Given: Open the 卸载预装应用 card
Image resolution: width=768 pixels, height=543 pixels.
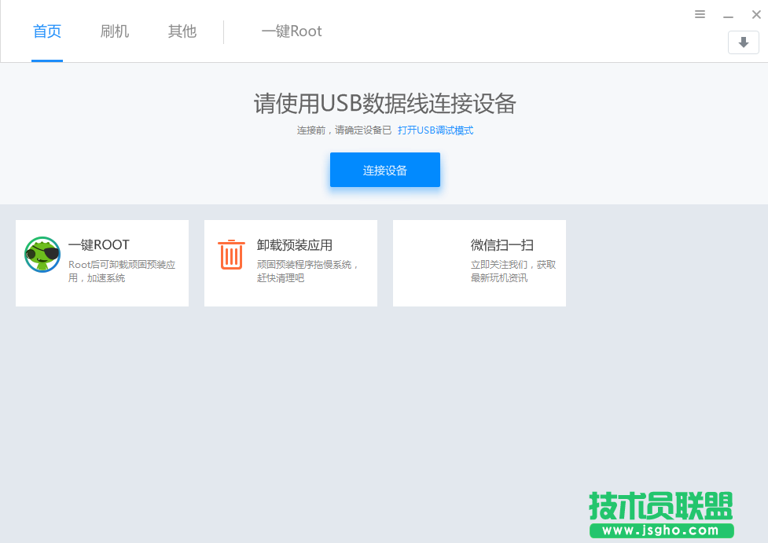Looking at the screenshot, I should pyautogui.click(x=290, y=262).
